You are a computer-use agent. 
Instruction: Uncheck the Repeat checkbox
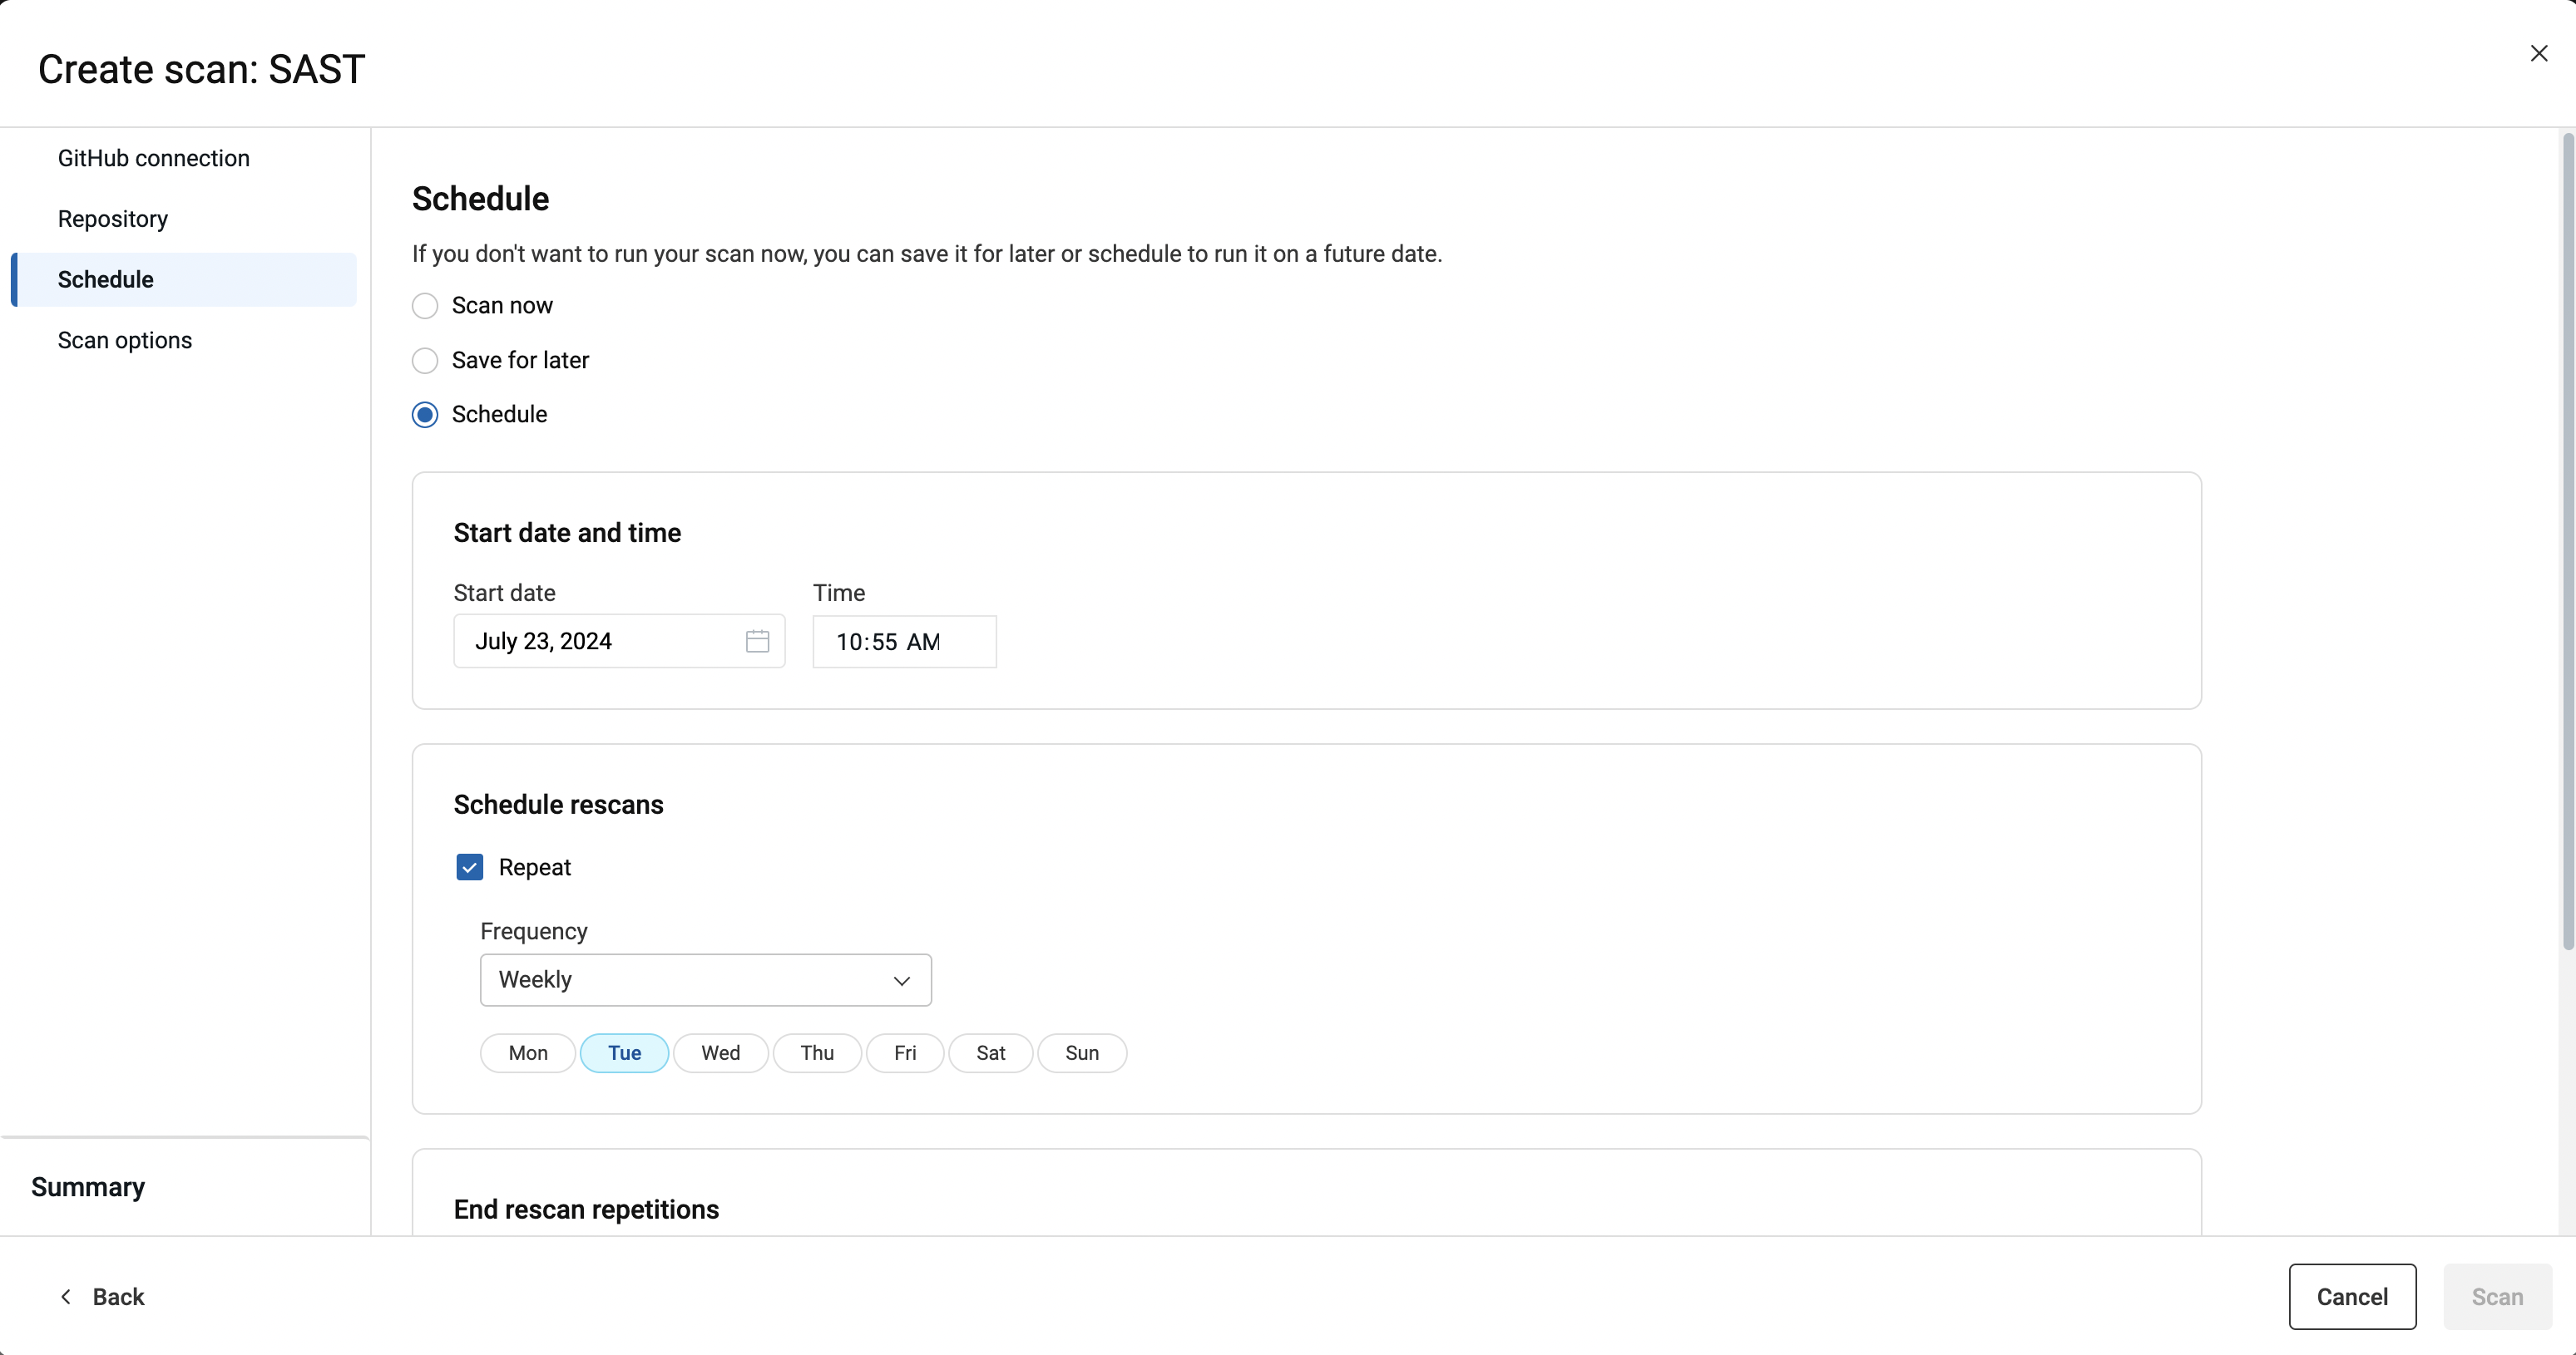click(469, 867)
